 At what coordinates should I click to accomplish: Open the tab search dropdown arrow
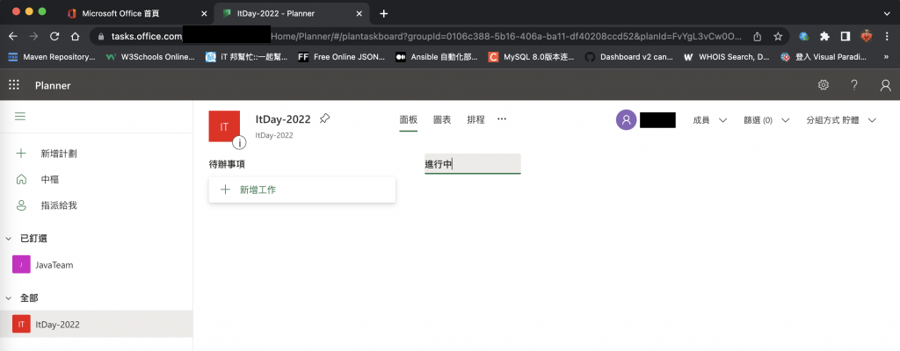click(886, 12)
